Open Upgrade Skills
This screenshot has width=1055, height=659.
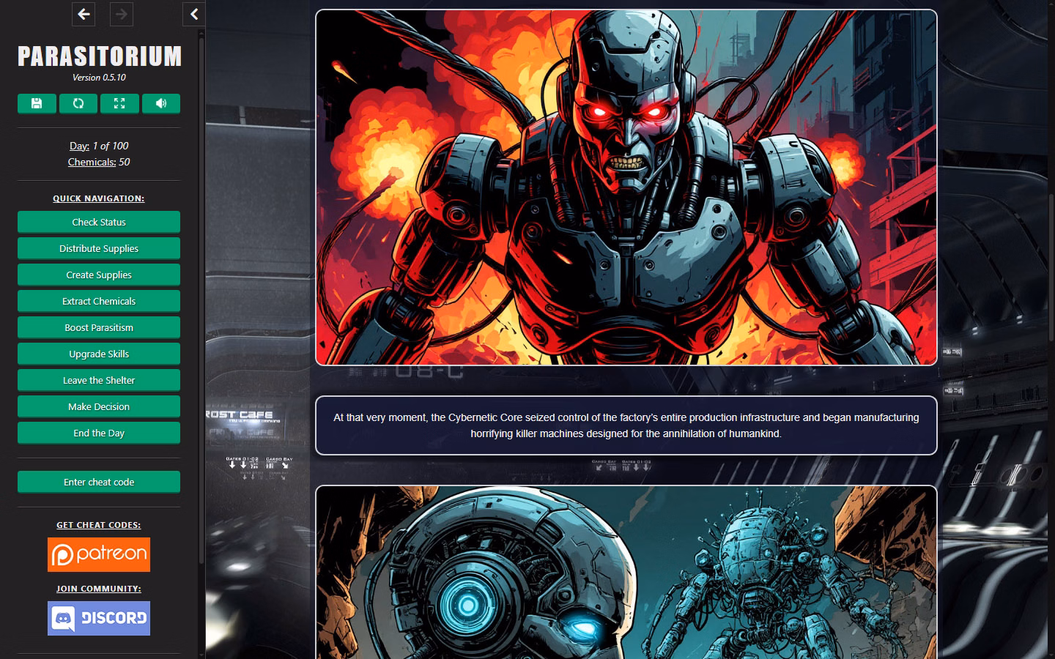pyautogui.click(x=99, y=354)
